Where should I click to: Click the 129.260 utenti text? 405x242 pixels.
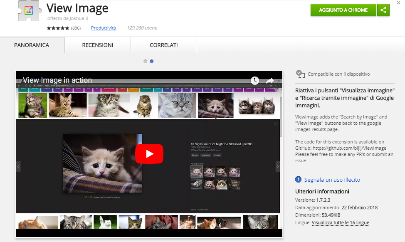142,28
